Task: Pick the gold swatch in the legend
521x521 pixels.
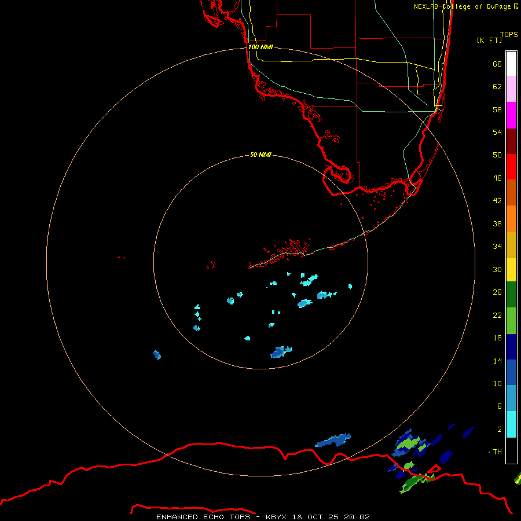Action: coord(511,245)
